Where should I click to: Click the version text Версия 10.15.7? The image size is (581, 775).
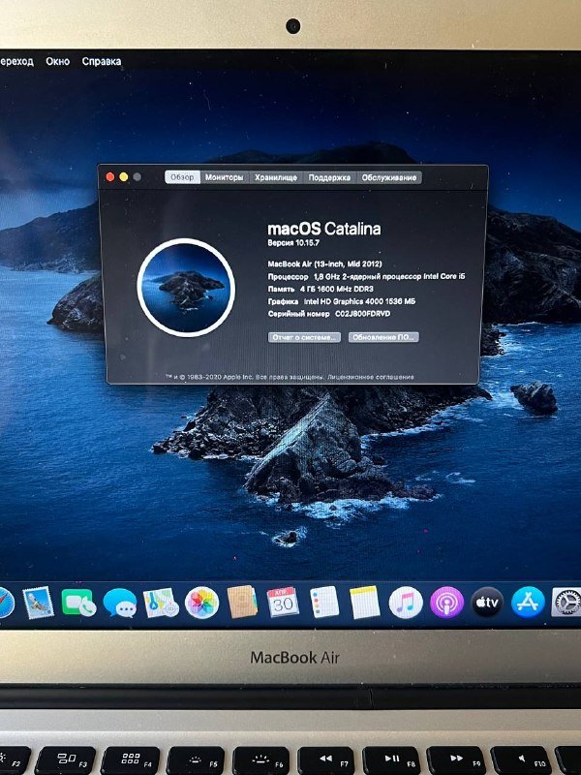click(293, 243)
